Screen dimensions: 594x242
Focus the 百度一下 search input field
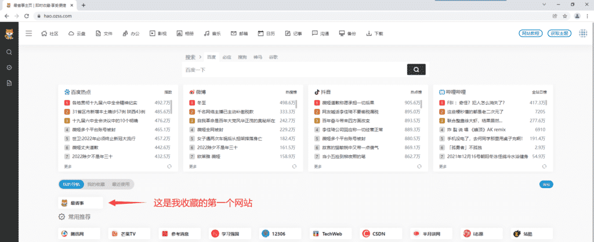pyautogui.click(x=294, y=70)
